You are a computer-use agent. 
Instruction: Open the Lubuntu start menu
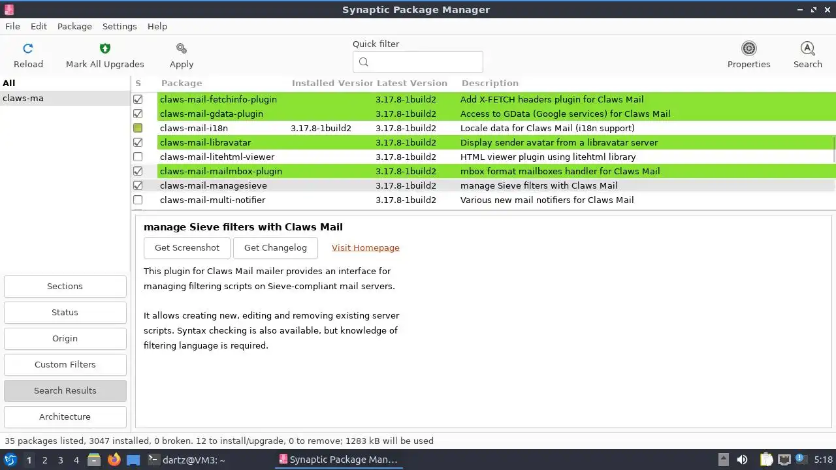(10, 460)
